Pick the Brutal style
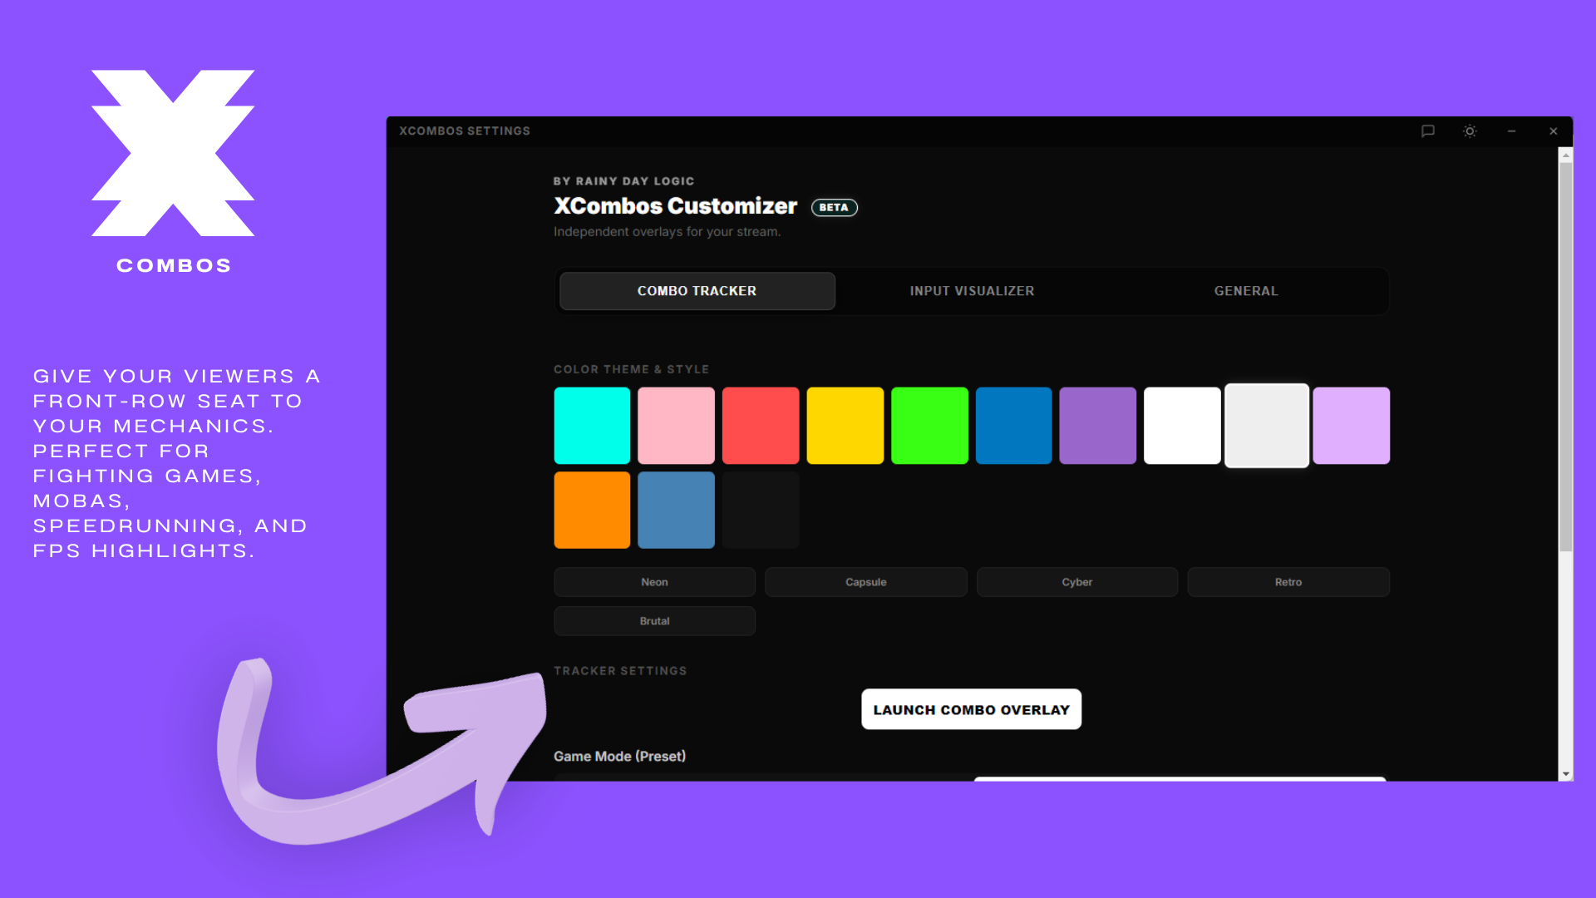The height and width of the screenshot is (898, 1596). 654,621
